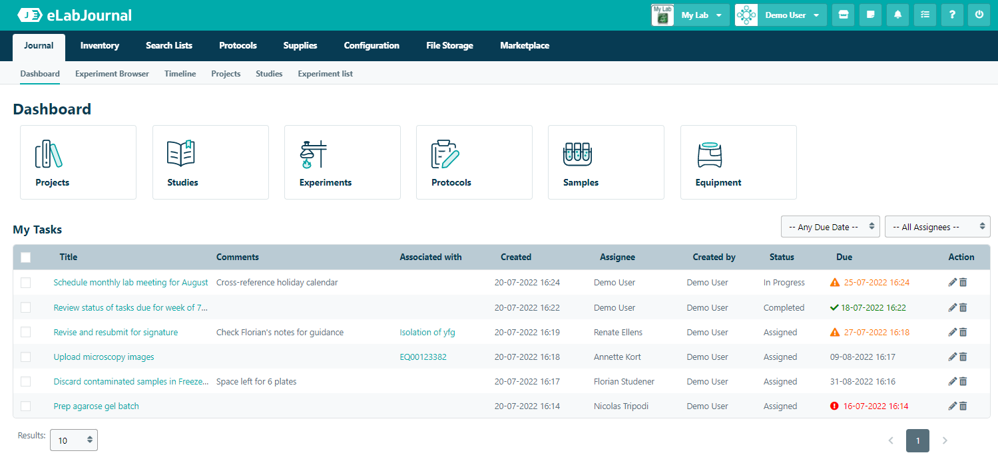Viewport: 998px width, 459px height.
Task: Open the 'Isolation of yfg' link
Action: (427, 332)
